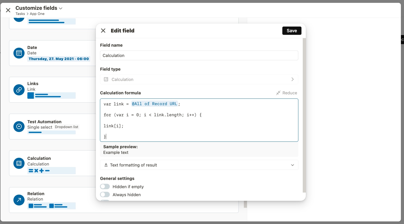Click the Links field chain icon
404x224 pixels.
[19, 90]
